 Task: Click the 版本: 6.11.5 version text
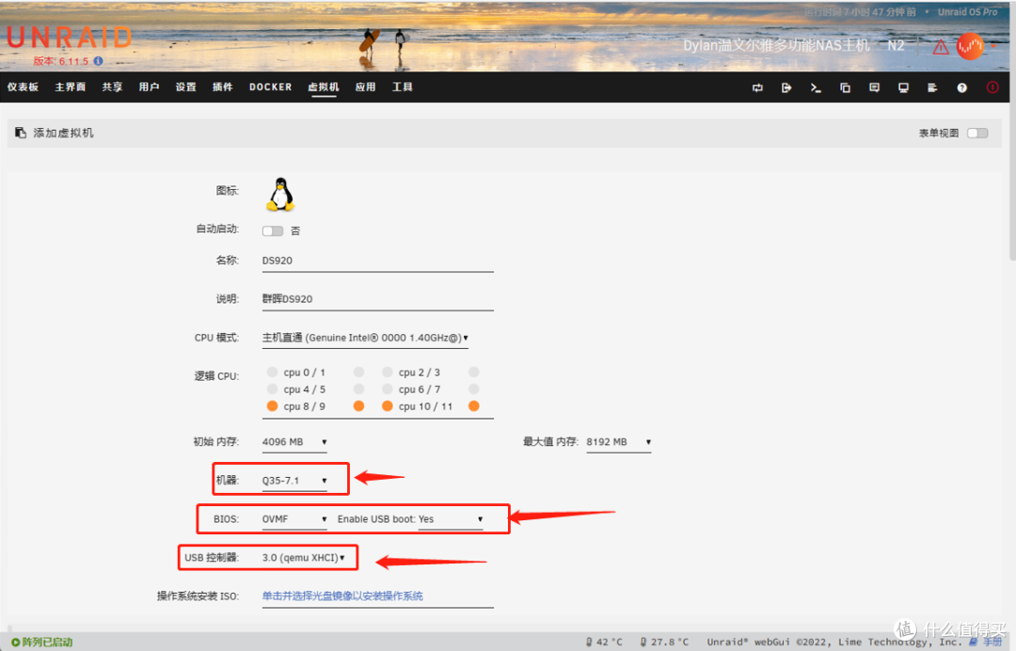60,61
